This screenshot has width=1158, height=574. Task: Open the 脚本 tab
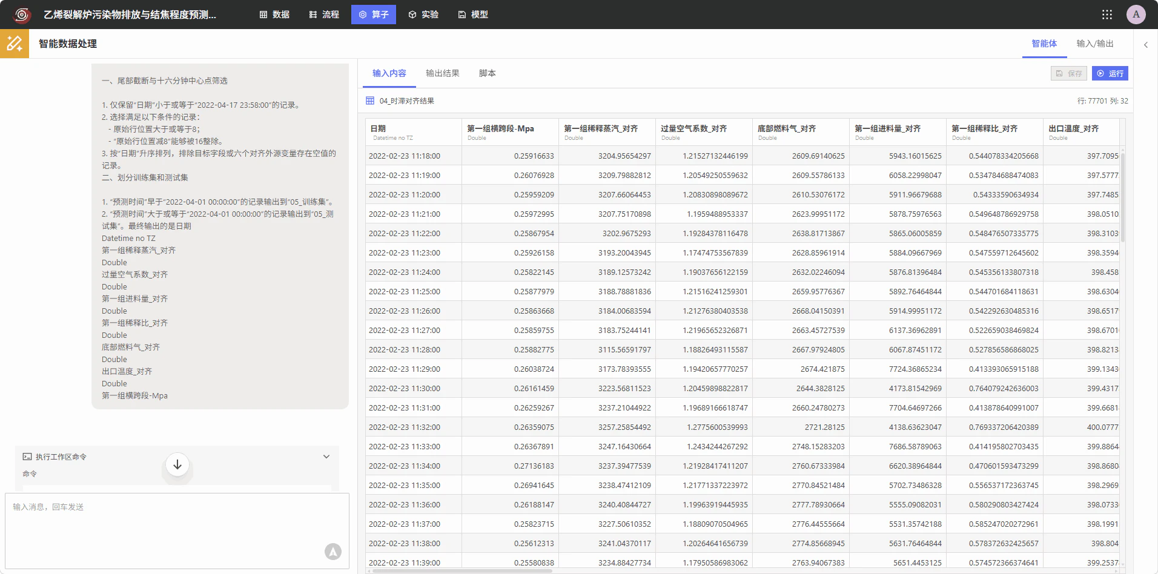tap(488, 73)
